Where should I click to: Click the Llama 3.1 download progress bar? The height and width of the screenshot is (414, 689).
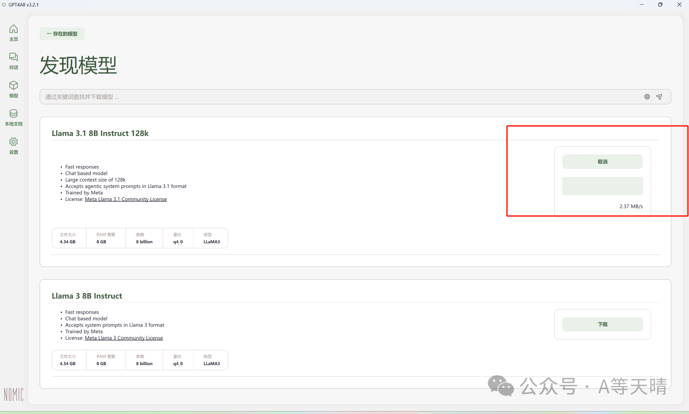(602, 186)
